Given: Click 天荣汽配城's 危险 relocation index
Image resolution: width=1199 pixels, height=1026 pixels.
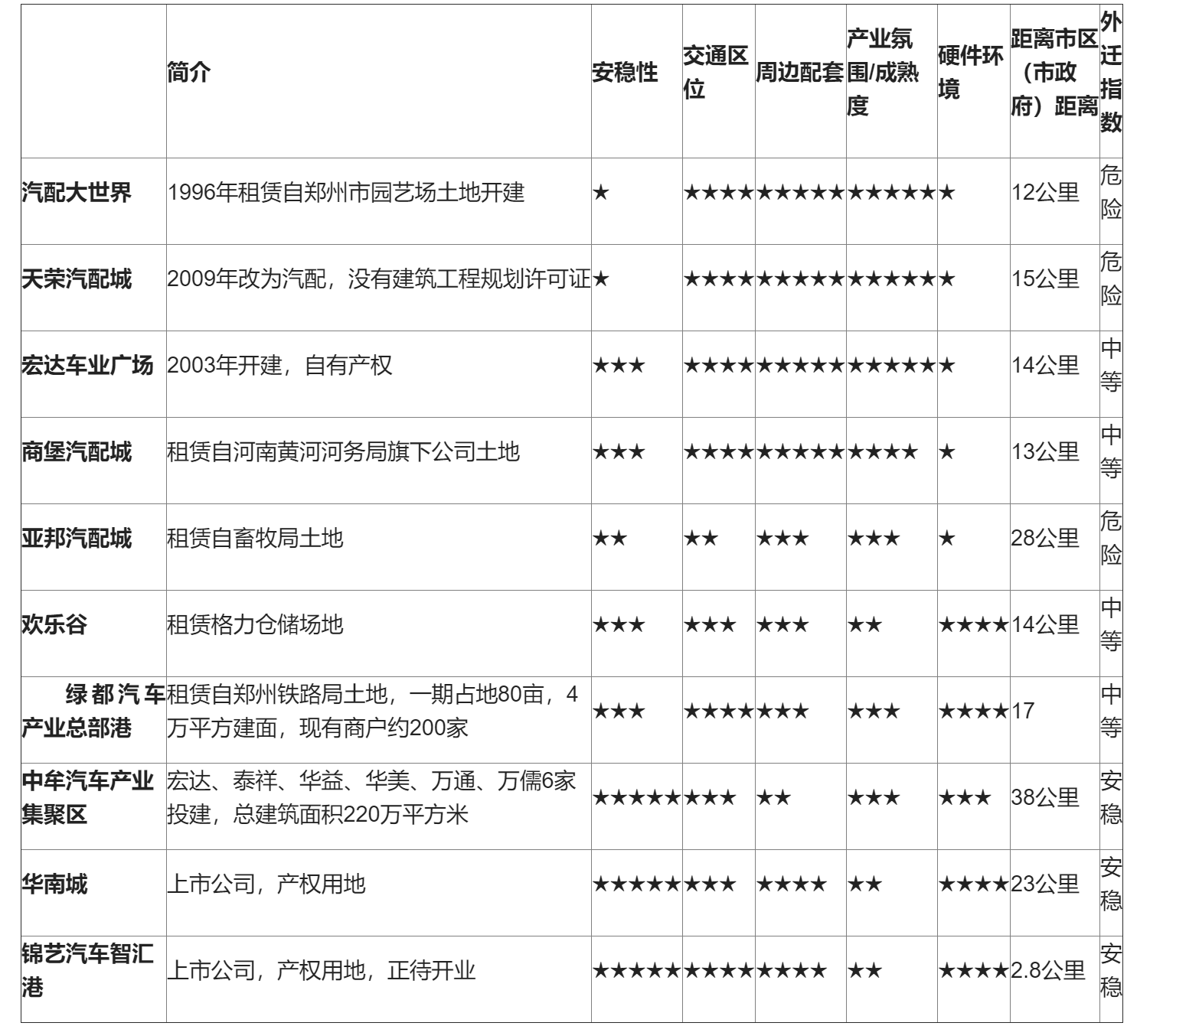Looking at the screenshot, I should (x=1111, y=279).
